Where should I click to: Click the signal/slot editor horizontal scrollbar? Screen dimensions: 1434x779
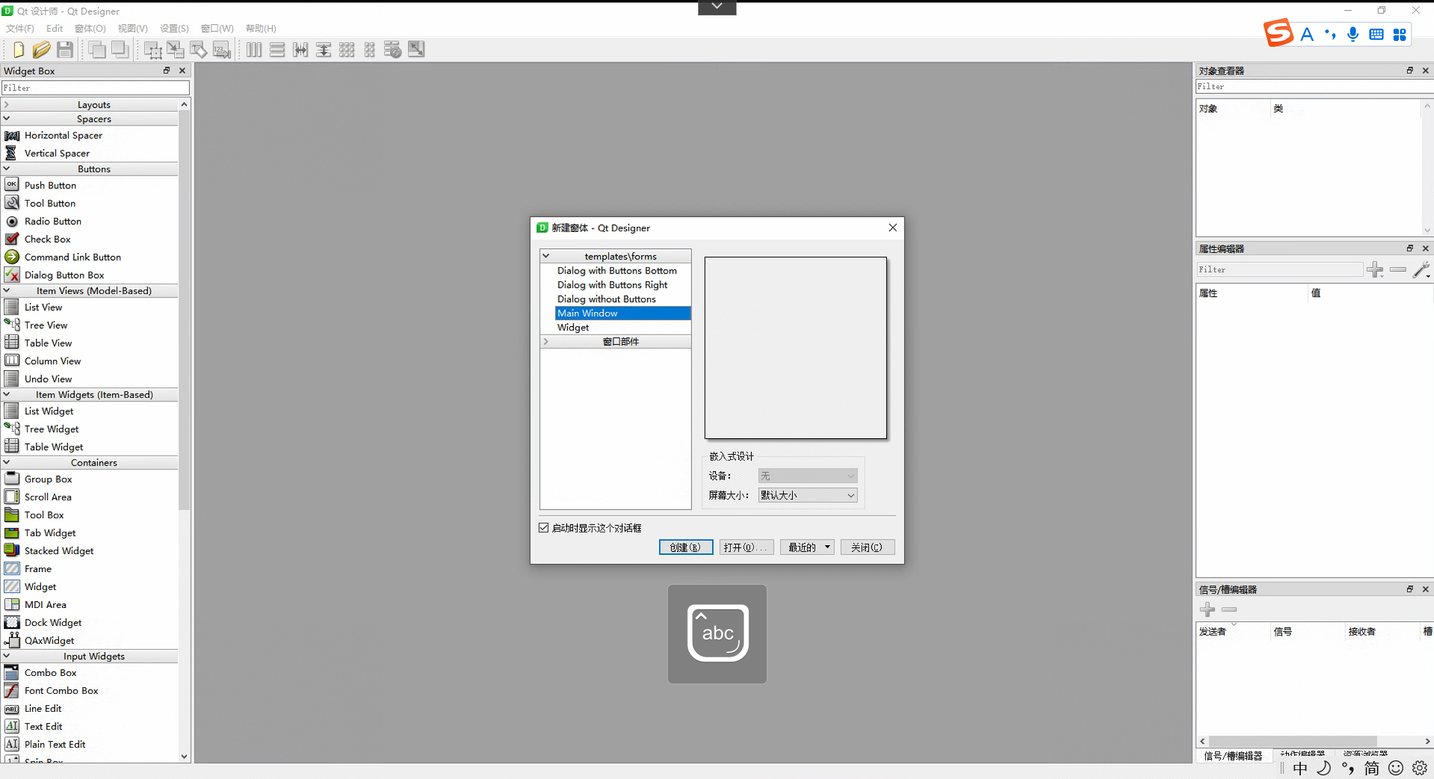click(1292, 741)
